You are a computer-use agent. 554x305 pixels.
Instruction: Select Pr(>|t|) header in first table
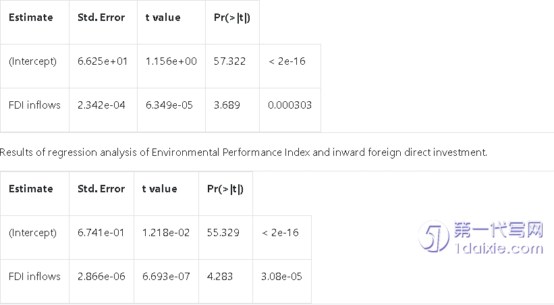point(231,18)
